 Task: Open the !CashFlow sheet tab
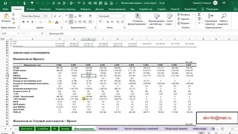click(43, 129)
